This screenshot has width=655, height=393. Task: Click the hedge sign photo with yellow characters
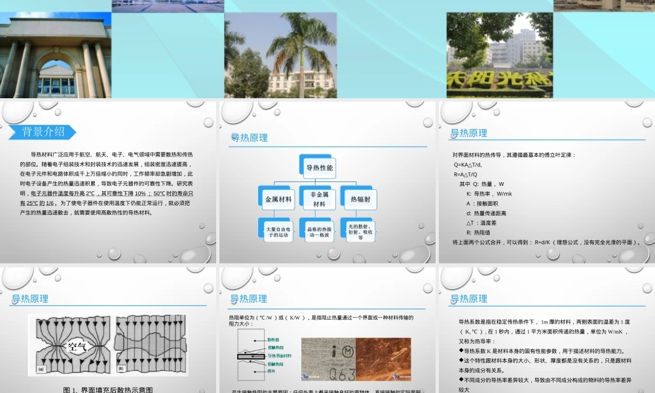click(500, 55)
